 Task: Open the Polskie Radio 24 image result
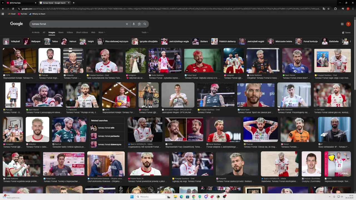[148, 164]
